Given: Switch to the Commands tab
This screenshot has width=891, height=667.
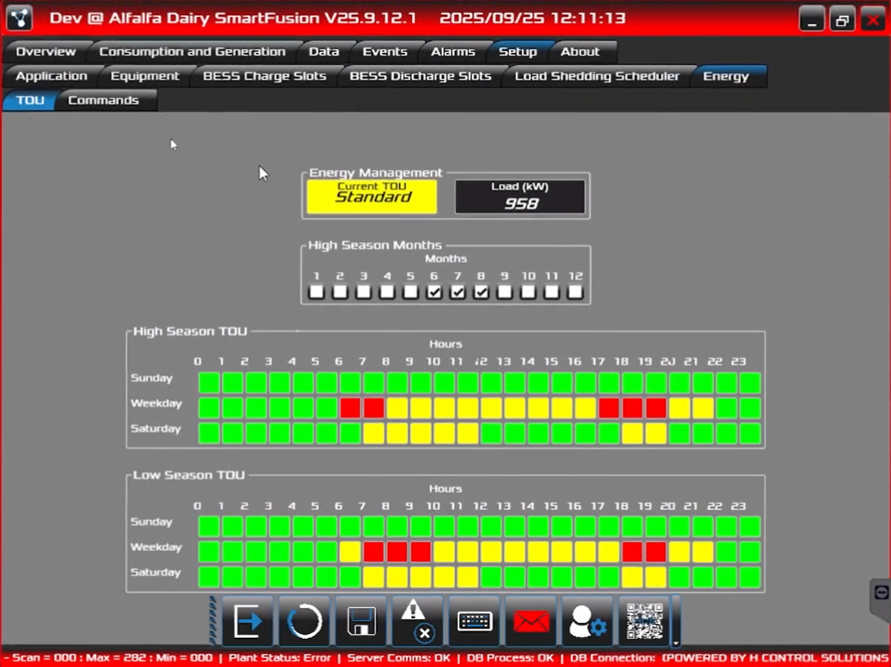Looking at the screenshot, I should (x=103, y=100).
